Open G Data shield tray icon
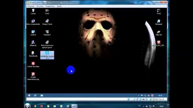The image size is (193, 108). tap(152, 95)
